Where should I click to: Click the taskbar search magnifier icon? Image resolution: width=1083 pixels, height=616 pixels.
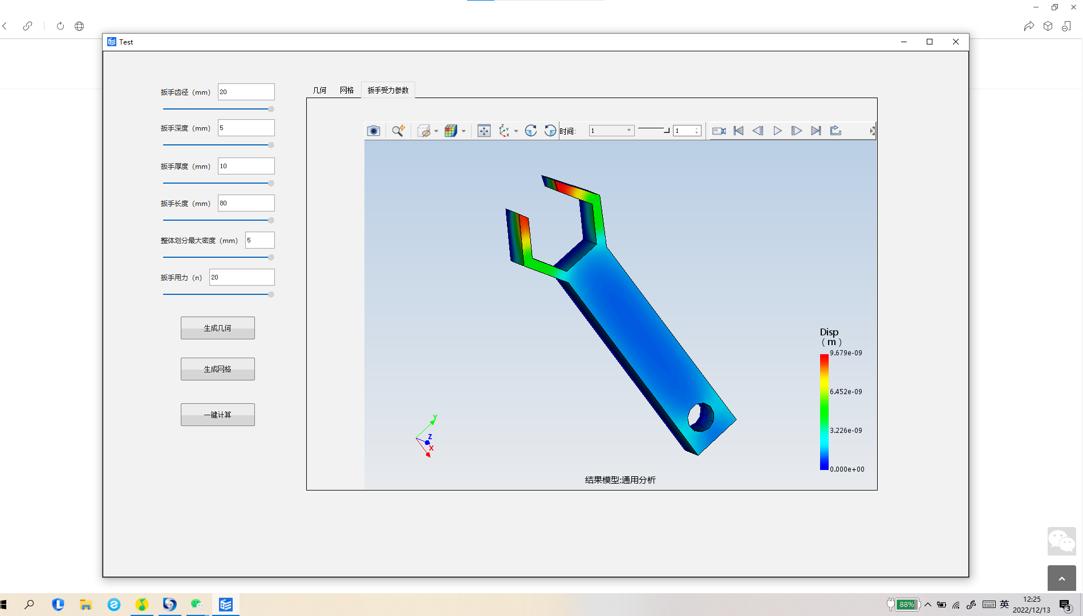tap(29, 605)
